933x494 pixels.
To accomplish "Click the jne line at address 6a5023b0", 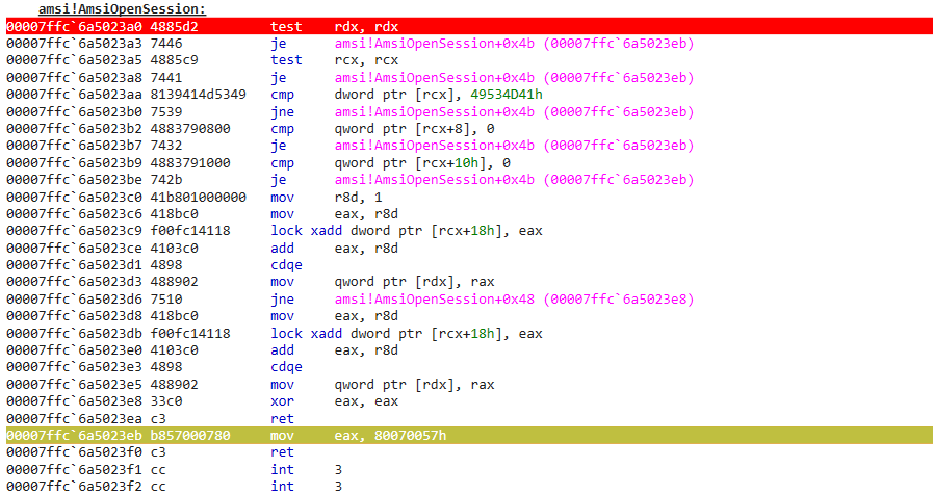I will point(350,112).
